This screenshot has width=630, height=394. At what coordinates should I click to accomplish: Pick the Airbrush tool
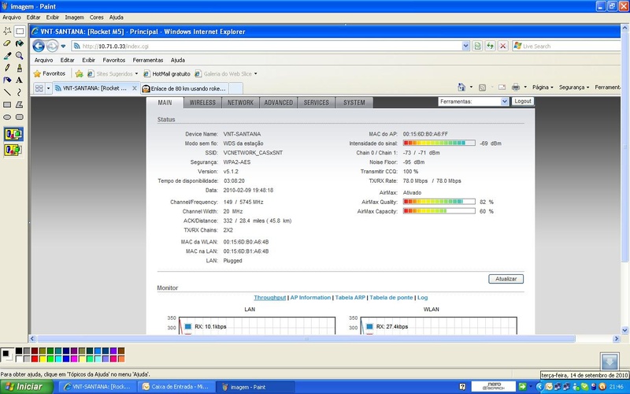click(7, 80)
